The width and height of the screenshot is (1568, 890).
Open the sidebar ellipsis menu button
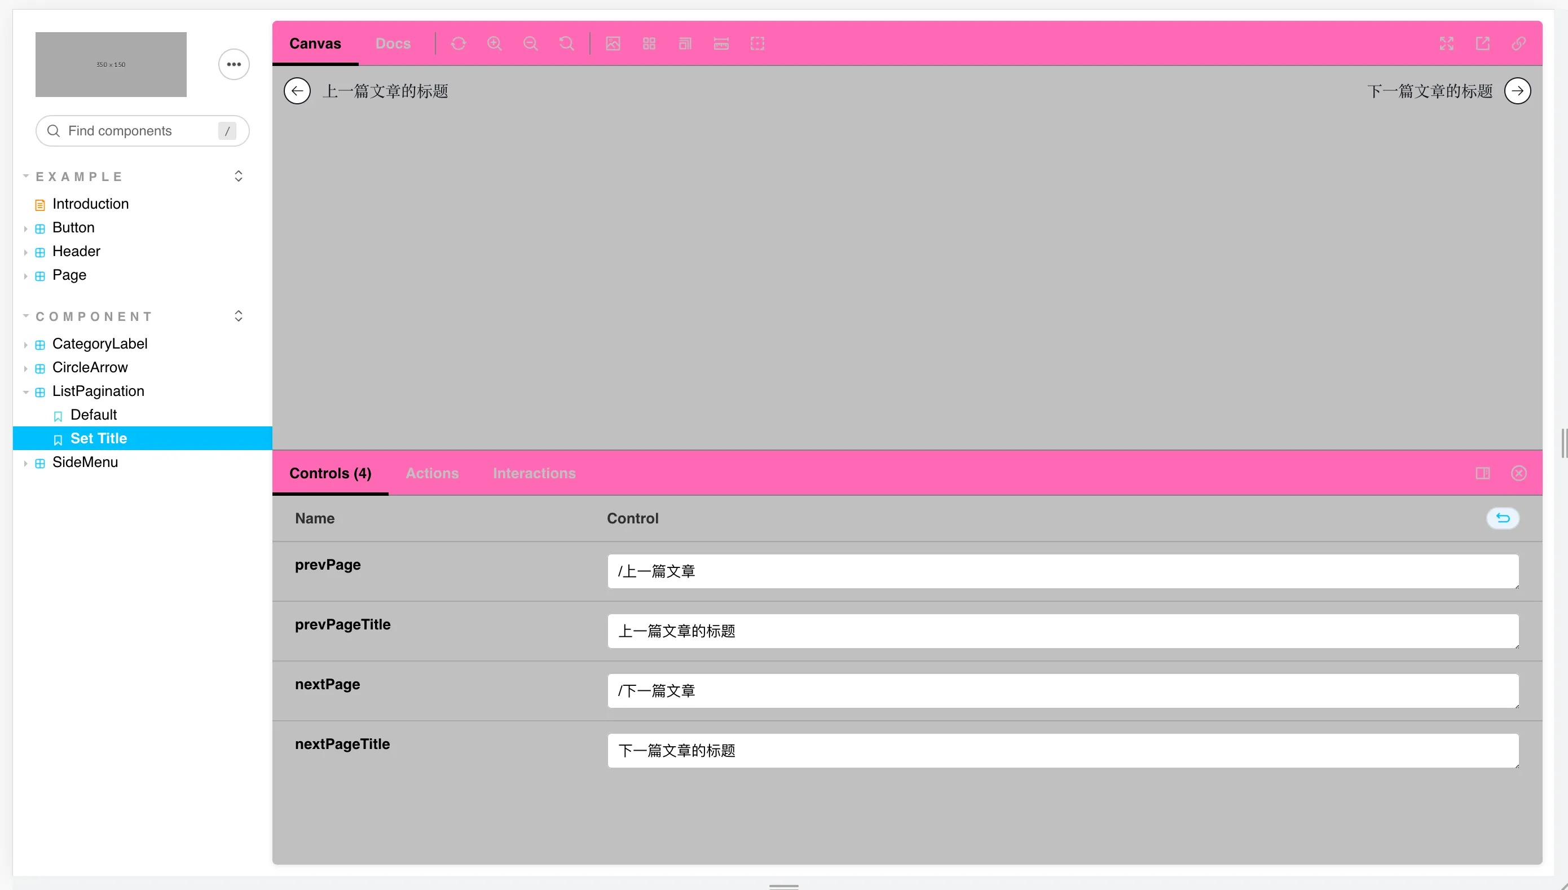pos(234,64)
